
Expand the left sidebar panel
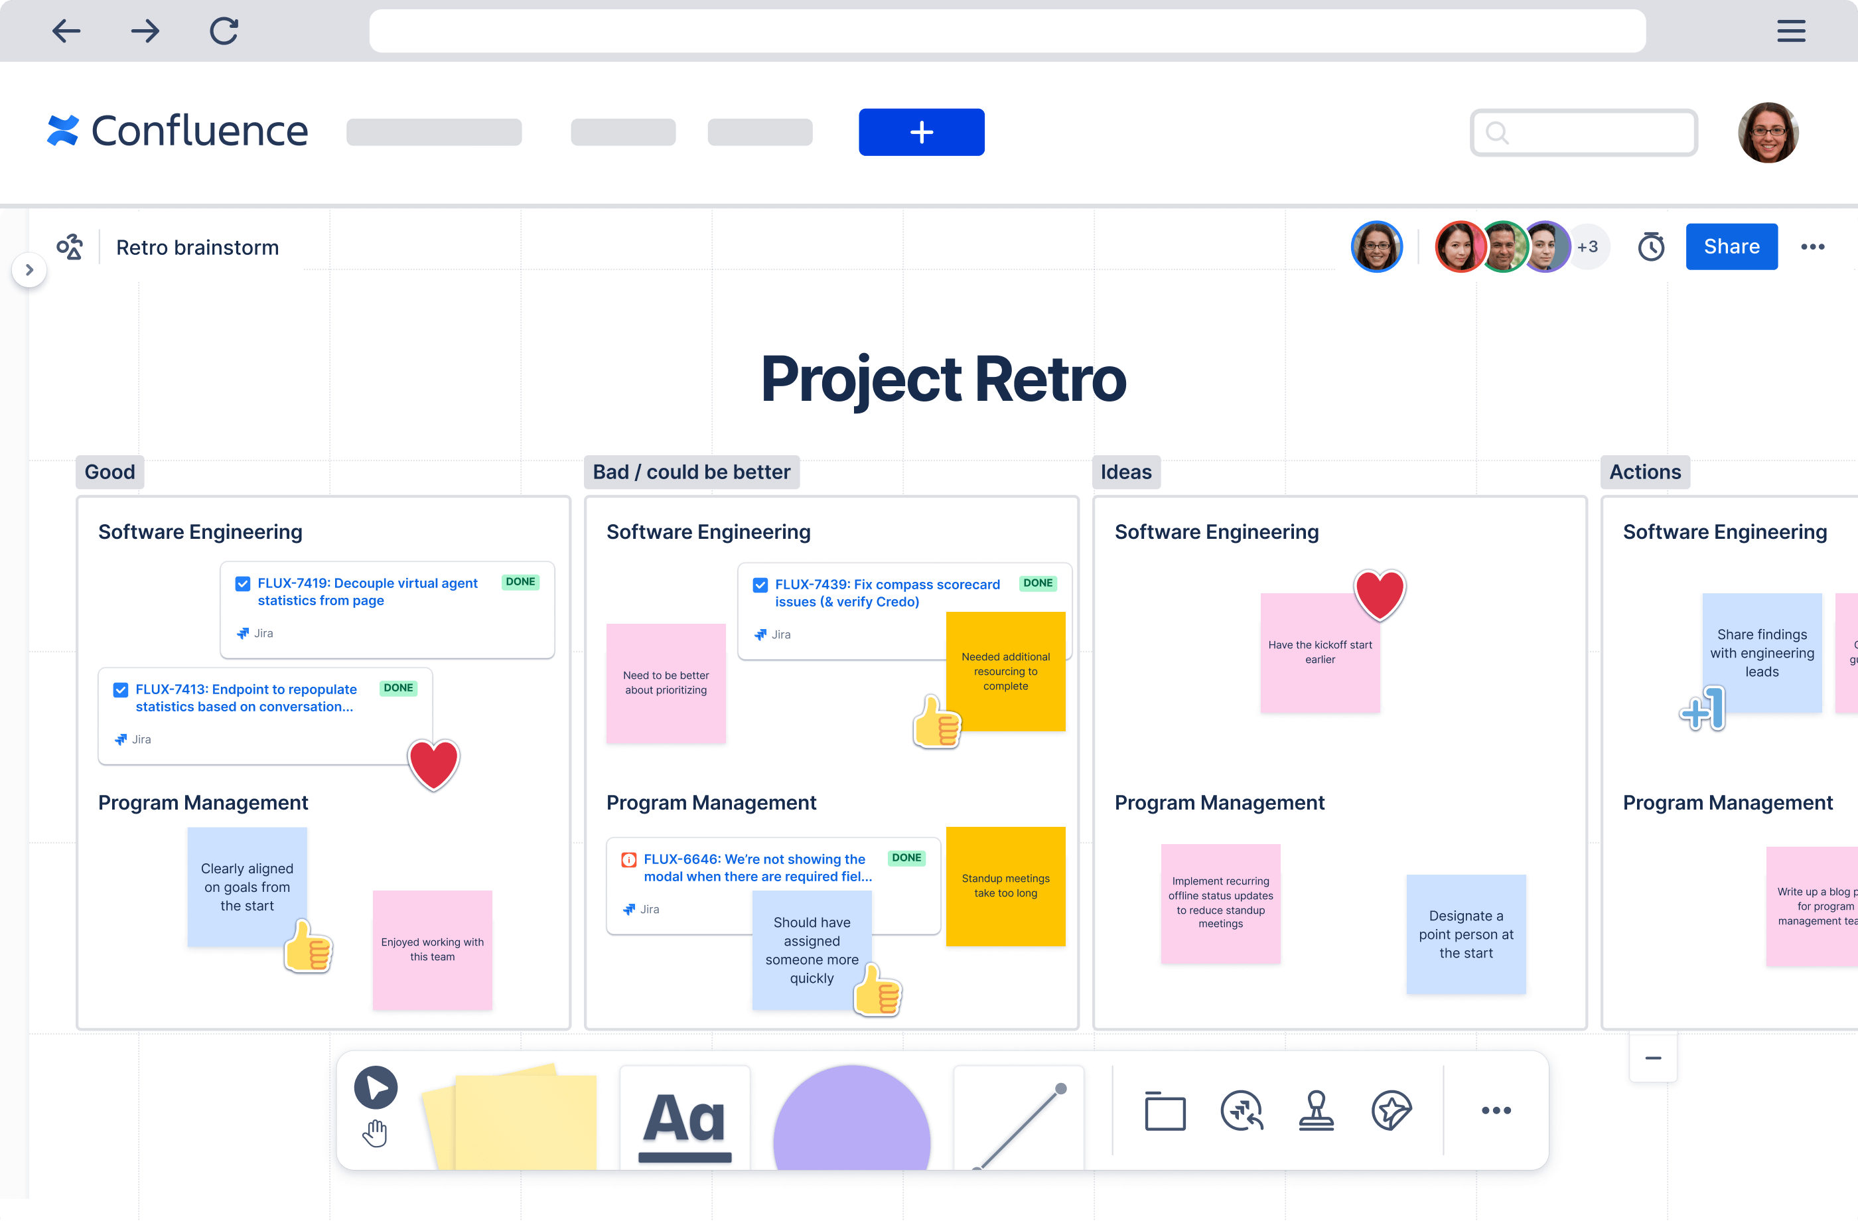27,269
